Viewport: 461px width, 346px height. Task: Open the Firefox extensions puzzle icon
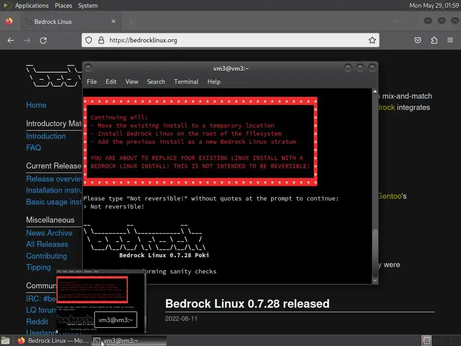(434, 40)
